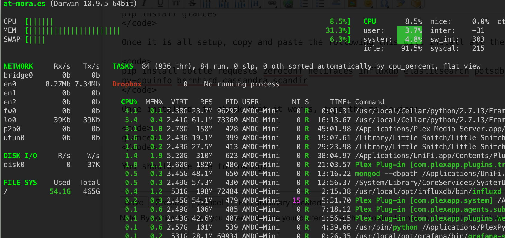Viewport: 505px width, 238px height.
Task: Click the RES column header
Action: pyautogui.click(x=206, y=102)
